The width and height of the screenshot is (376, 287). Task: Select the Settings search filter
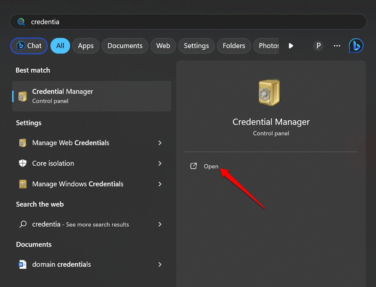coord(196,46)
